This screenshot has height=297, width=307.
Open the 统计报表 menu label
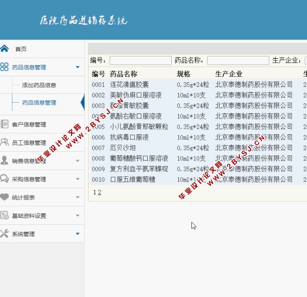click(x=23, y=198)
